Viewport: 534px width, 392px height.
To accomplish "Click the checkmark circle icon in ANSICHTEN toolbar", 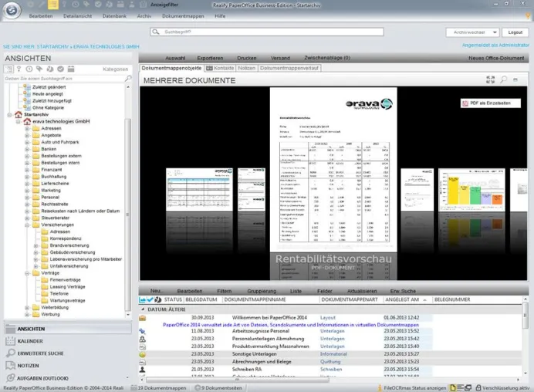I will [61, 69].
